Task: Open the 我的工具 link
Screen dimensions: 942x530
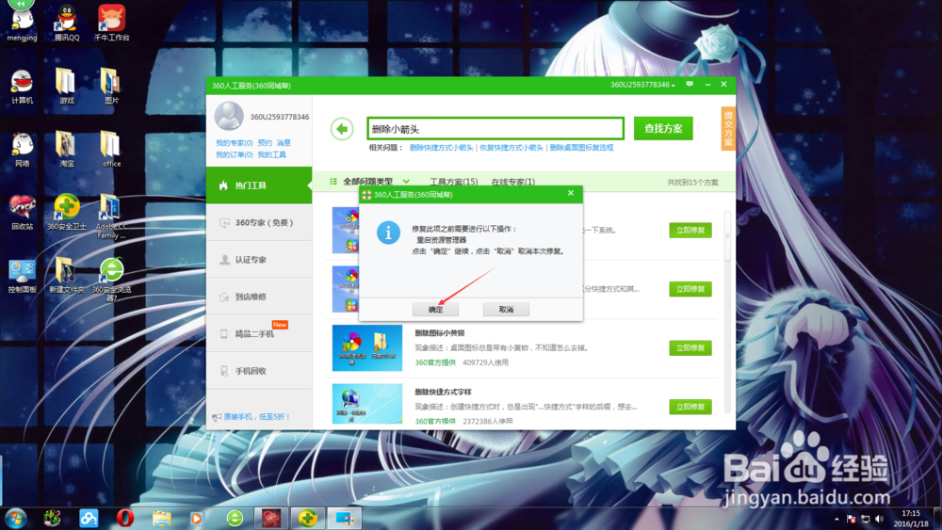Action: 271,154
